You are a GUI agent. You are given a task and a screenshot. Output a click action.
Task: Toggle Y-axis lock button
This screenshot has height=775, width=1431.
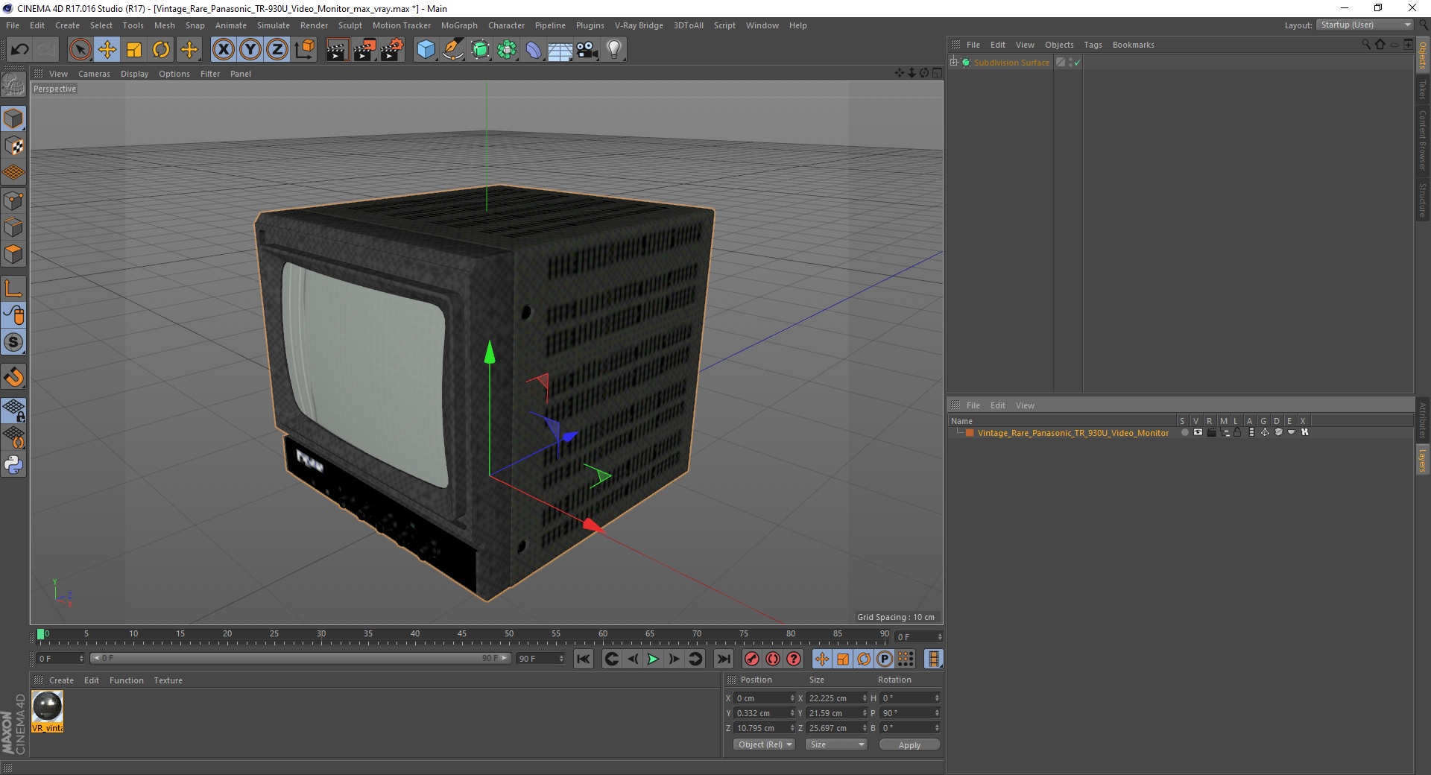coord(250,50)
